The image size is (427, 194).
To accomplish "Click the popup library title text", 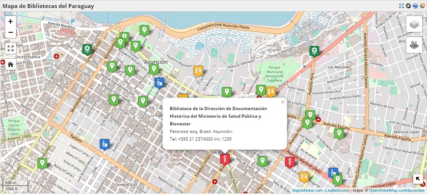I will point(218,116).
